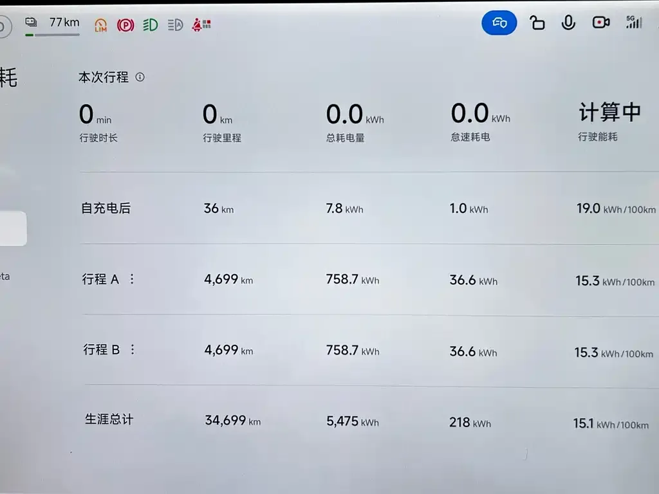The width and height of the screenshot is (659, 494).
Task: Tap the 行驶能耗 label
Action: point(598,136)
